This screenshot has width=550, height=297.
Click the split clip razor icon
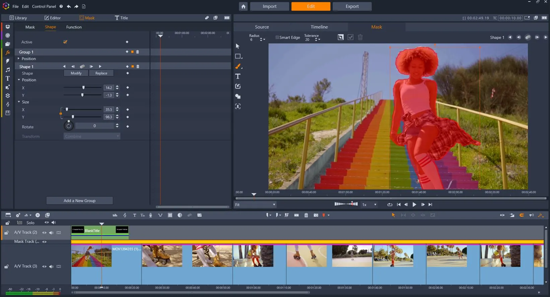coord(287,215)
